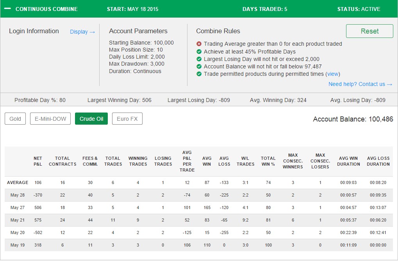The image size is (398, 261).
Task: Click the May 21 row label
Action: [18, 220]
